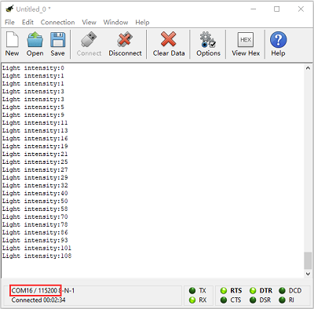The height and width of the screenshot is (309, 314).
Task: Click the Connected 00:02:34 timer text
Action: pyautogui.click(x=38, y=300)
